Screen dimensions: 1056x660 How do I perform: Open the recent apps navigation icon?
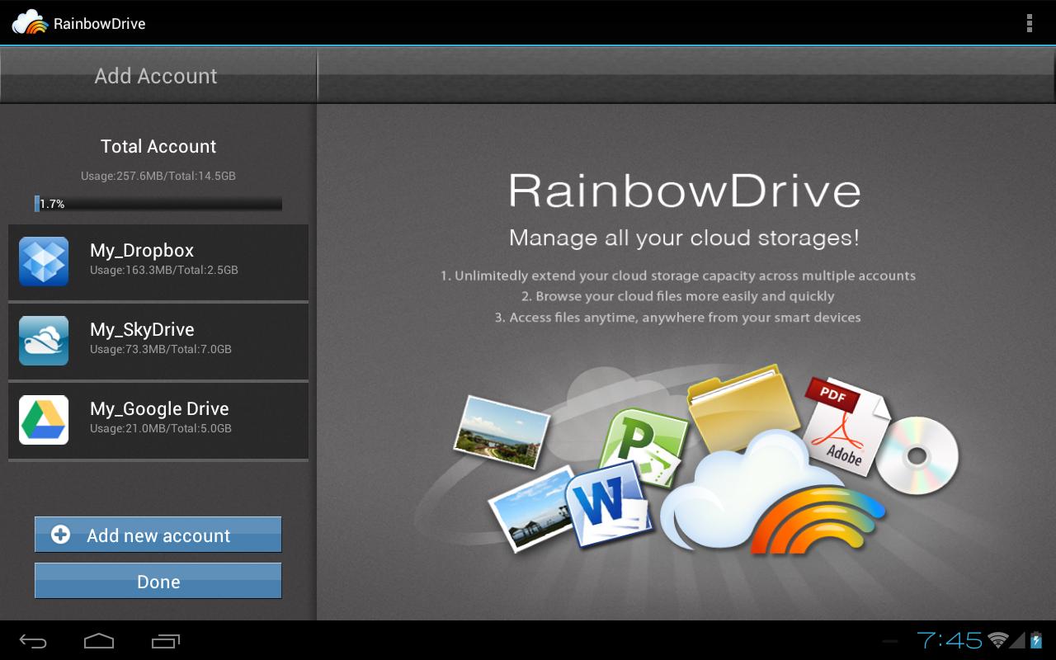166,640
